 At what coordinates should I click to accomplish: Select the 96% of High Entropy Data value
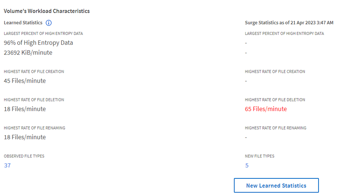pyautogui.click(x=38, y=43)
